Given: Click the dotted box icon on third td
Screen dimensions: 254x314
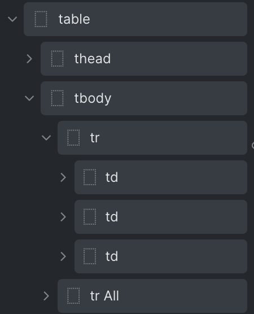Looking at the screenshot, I should tap(90, 256).
